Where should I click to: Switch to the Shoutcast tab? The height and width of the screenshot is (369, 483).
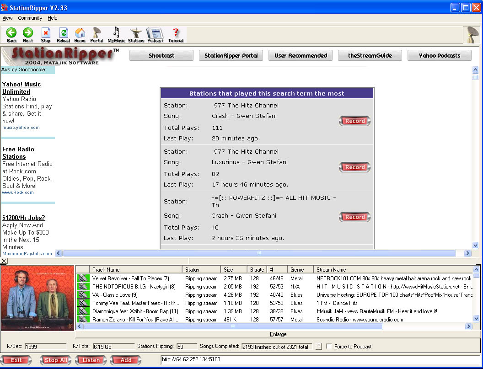pos(161,55)
